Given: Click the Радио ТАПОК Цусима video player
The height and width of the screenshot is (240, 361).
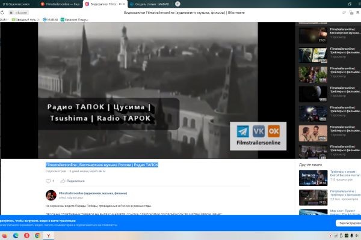Looking at the screenshot, I should [x=148, y=90].
